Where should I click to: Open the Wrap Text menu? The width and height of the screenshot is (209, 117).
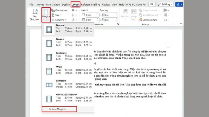[133, 15]
